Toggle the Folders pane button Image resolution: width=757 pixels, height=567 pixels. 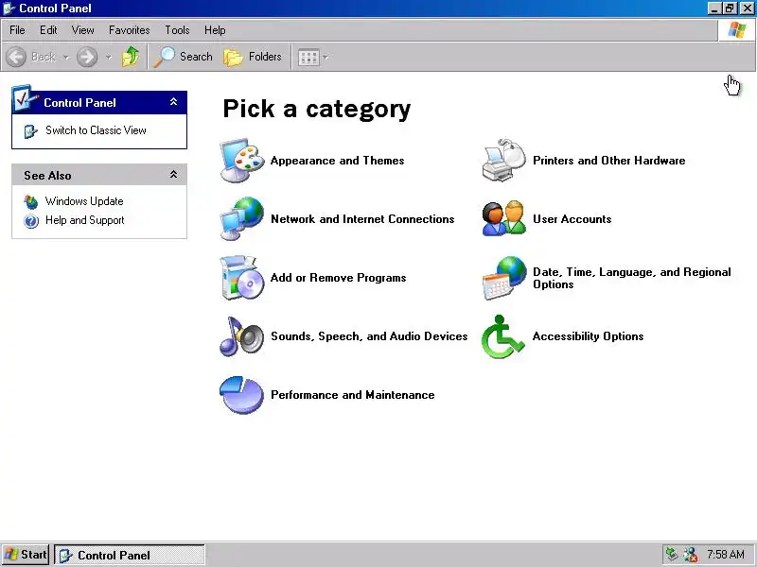click(x=253, y=57)
